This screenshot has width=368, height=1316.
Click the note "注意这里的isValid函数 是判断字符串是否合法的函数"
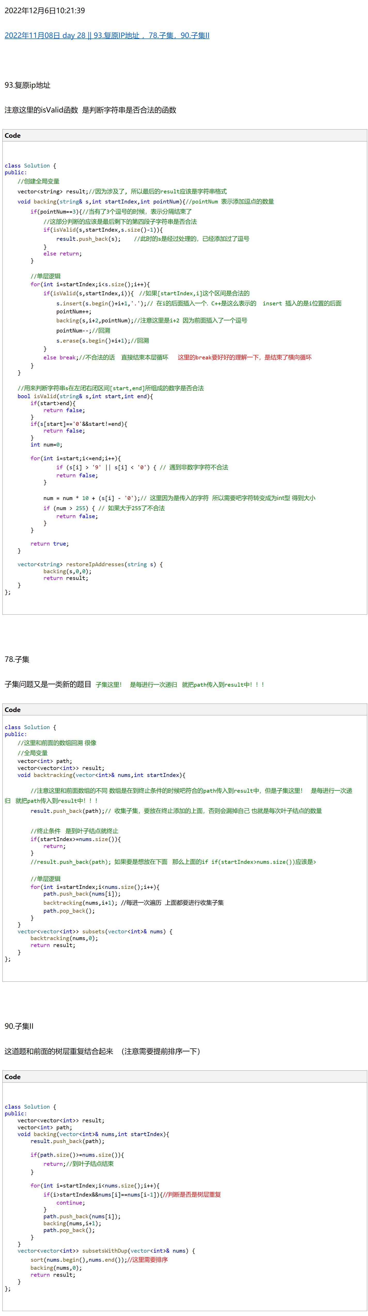90,110
